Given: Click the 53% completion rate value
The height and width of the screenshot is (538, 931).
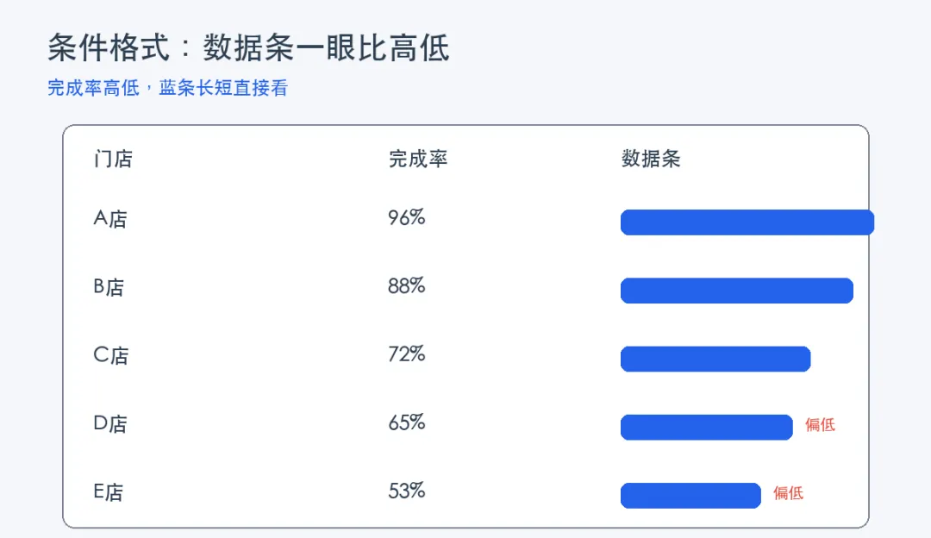Looking at the screenshot, I should pos(407,491).
